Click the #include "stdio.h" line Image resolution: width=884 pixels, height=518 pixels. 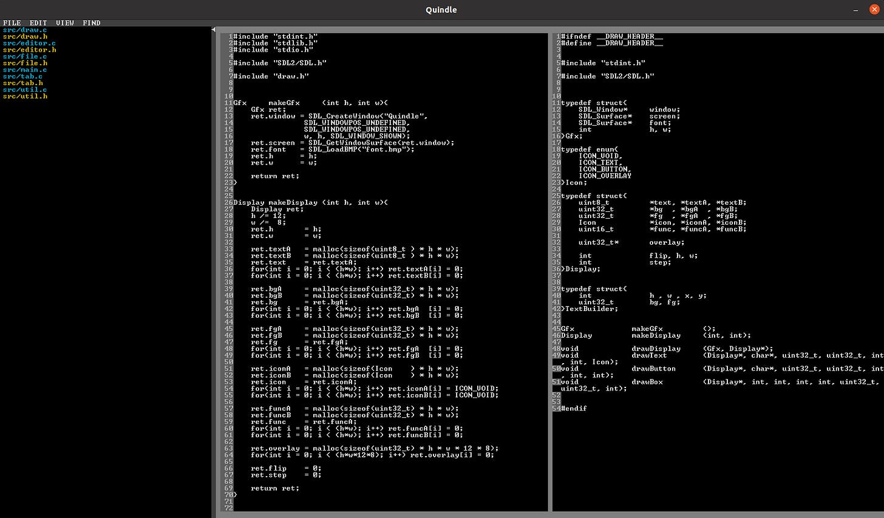pos(273,50)
